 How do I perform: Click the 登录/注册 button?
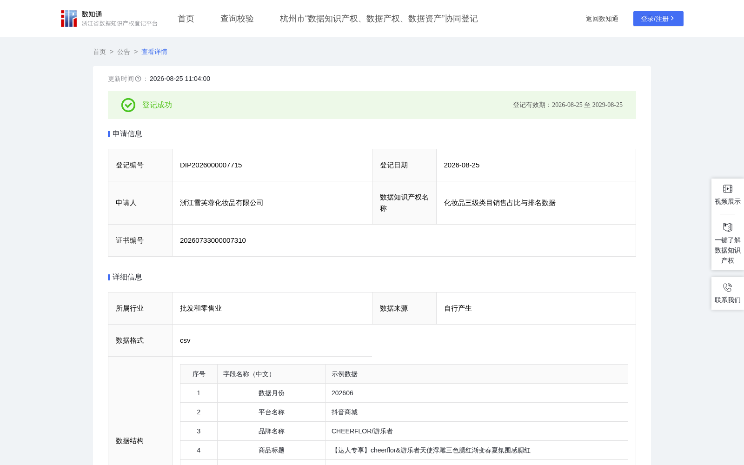tap(658, 19)
